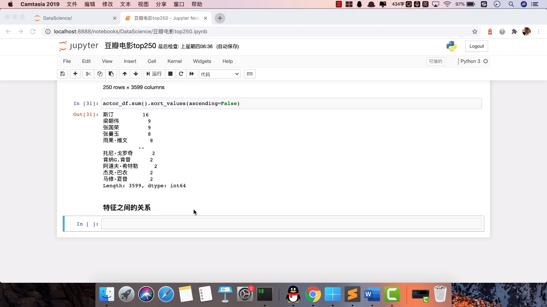
Task: Open the Kernel menu
Action: (x=174, y=61)
